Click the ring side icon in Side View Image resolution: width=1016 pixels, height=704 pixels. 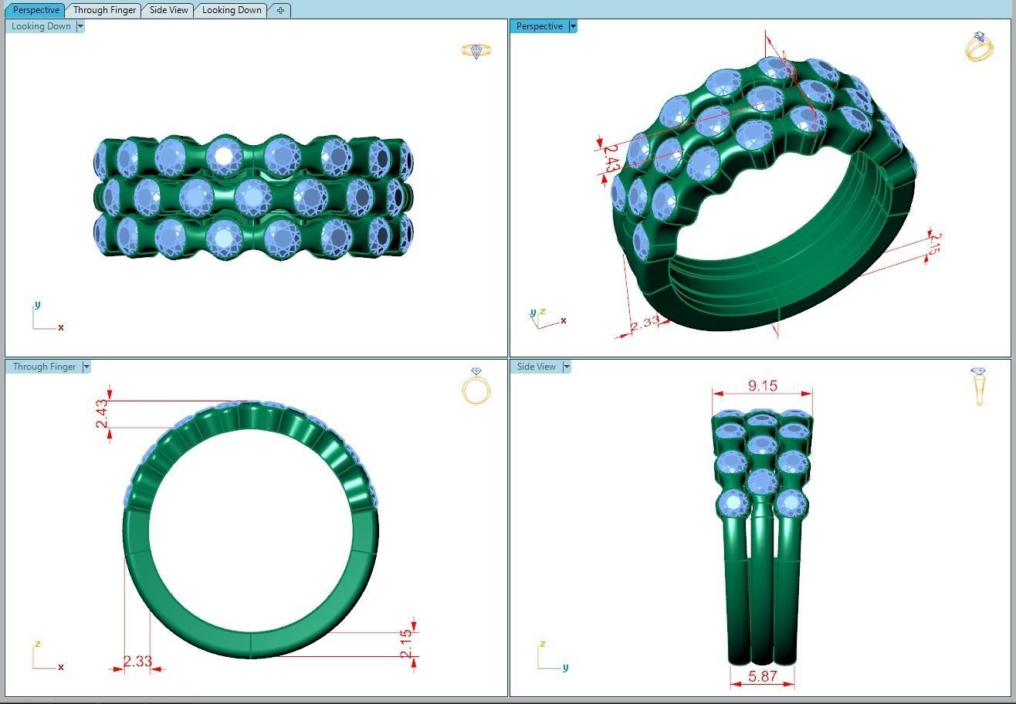click(x=979, y=386)
